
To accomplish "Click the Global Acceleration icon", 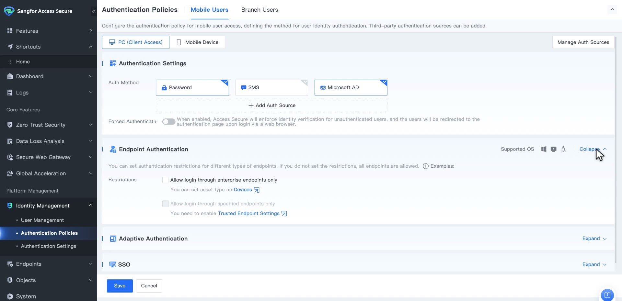I will 10,173.
